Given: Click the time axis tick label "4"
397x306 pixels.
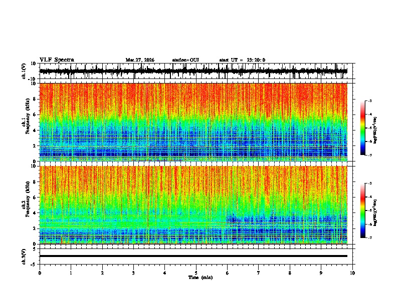Looking at the screenshot, I should (165, 273).
